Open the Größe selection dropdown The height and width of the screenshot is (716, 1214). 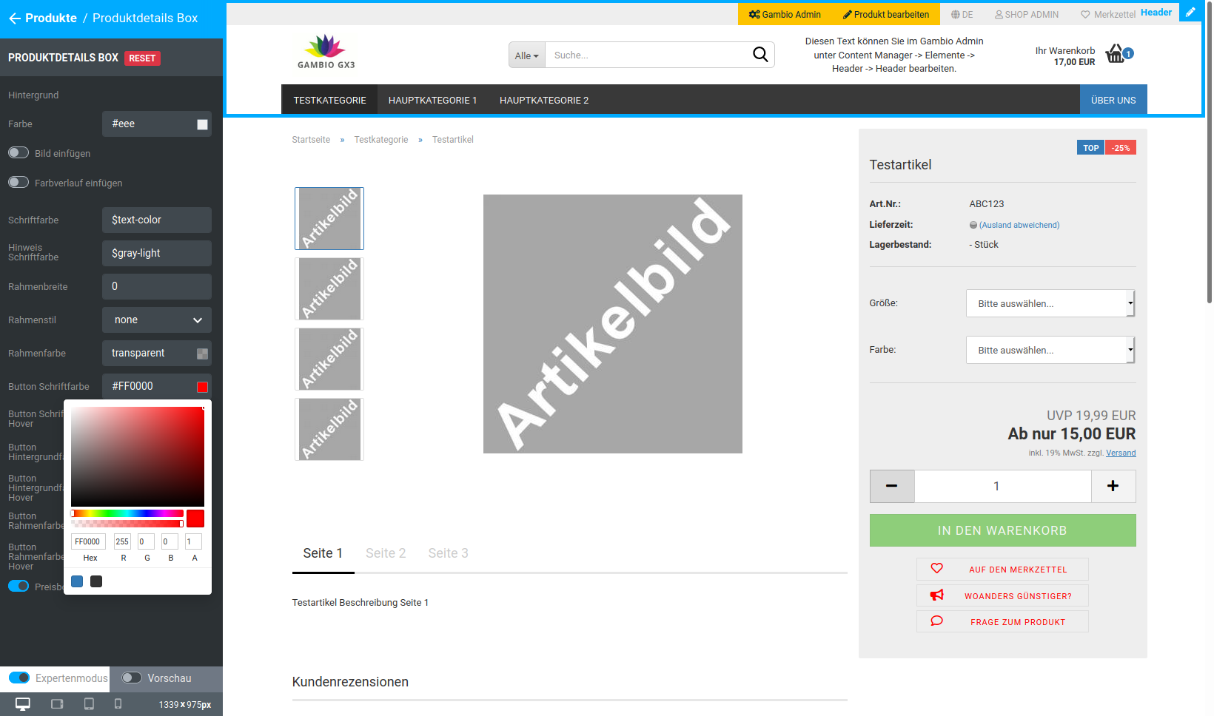1050,303
